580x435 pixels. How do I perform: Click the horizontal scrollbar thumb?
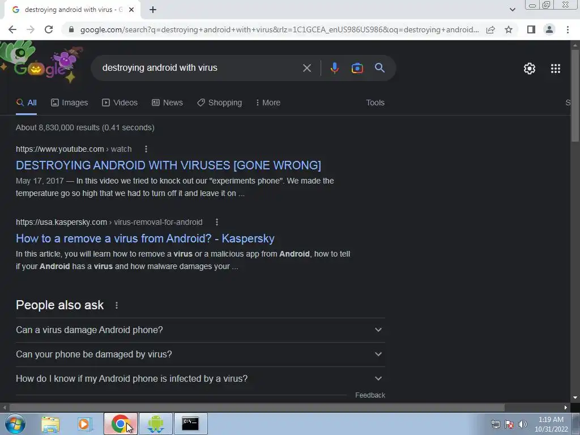[x=257, y=407]
